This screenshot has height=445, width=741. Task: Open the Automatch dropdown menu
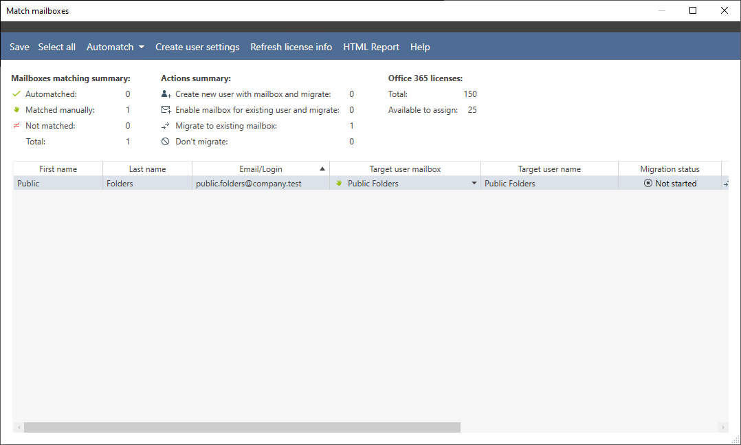[x=115, y=46]
